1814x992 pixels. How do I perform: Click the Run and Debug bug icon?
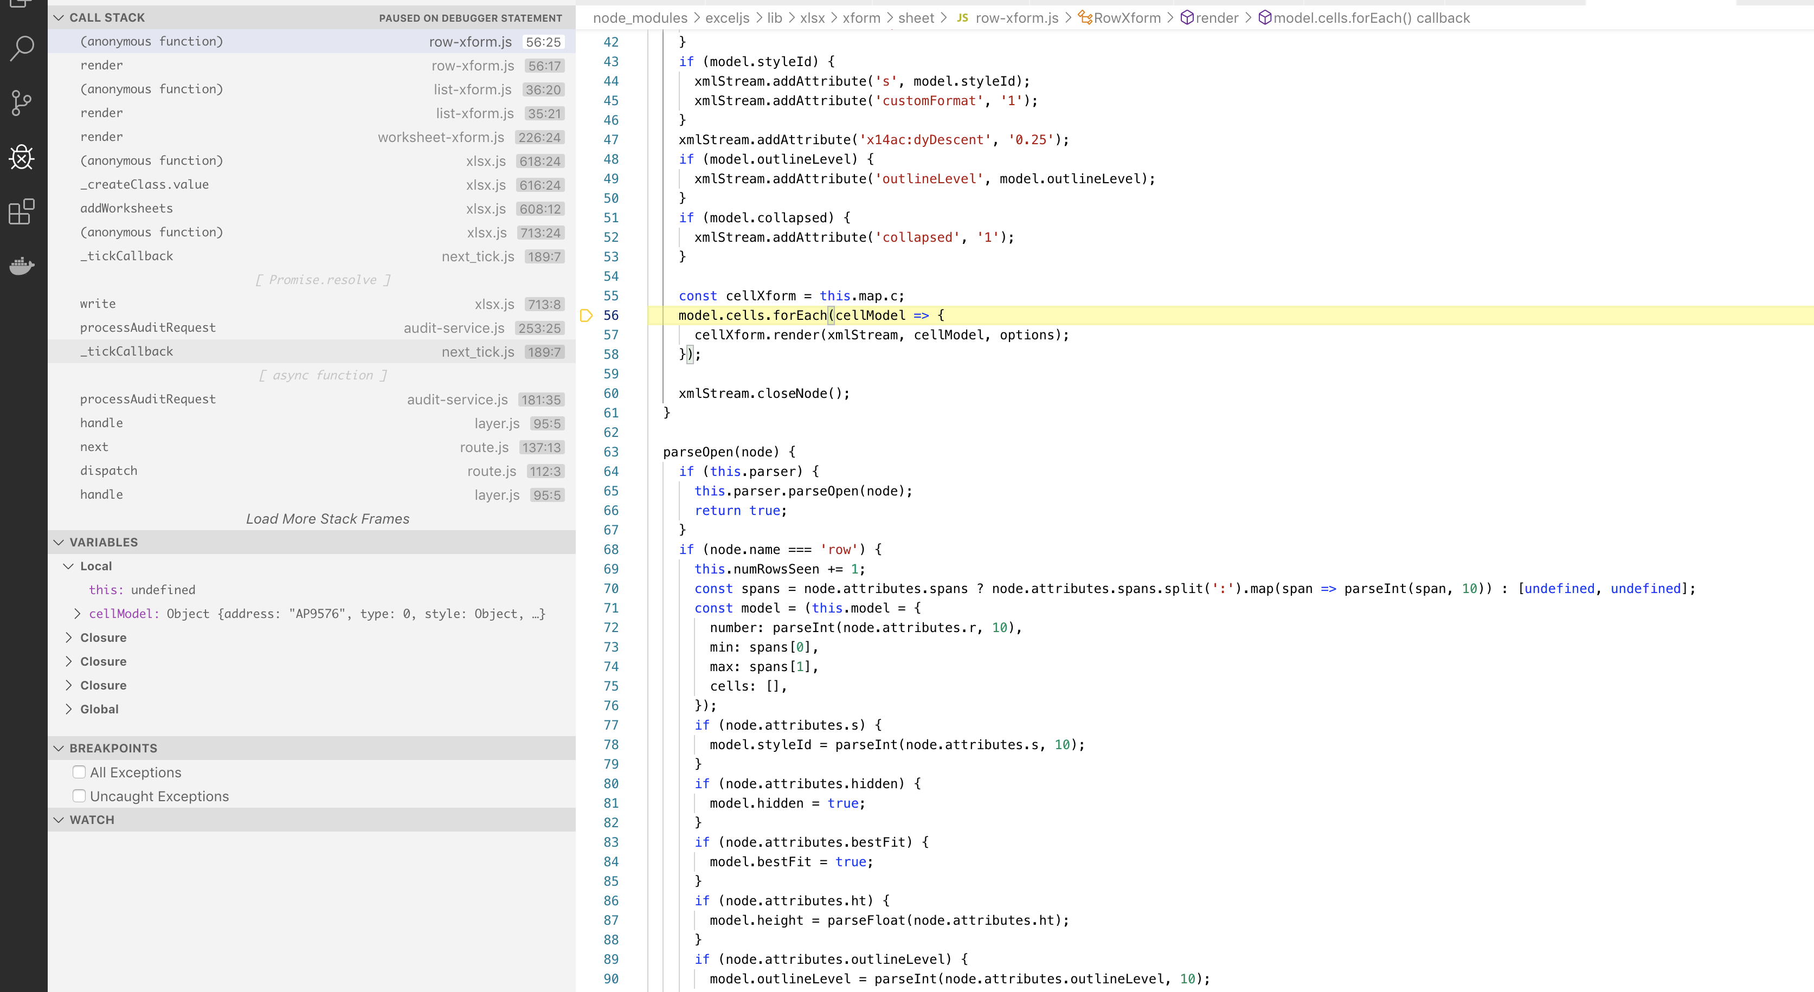pos(23,157)
